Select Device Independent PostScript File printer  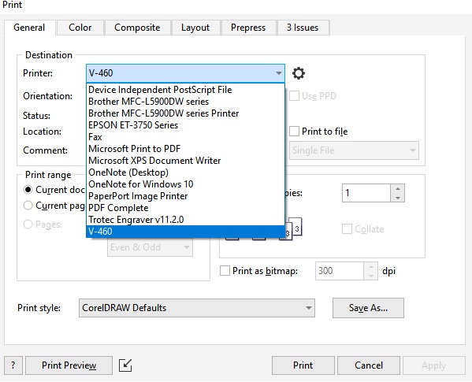[x=185, y=90]
